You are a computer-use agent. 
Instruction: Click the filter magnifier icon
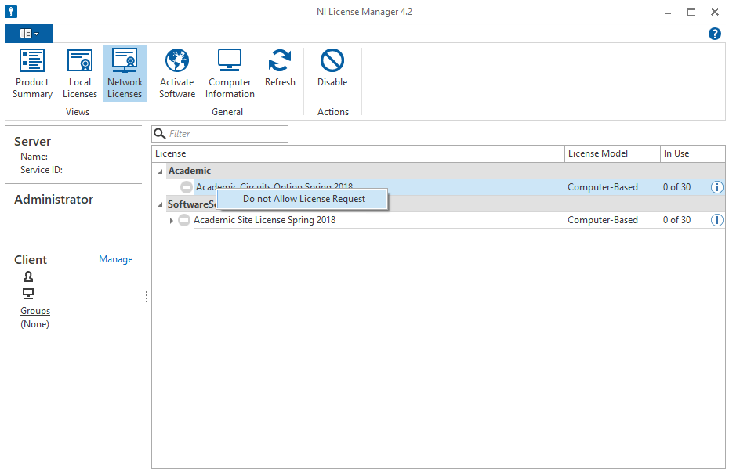(x=159, y=134)
